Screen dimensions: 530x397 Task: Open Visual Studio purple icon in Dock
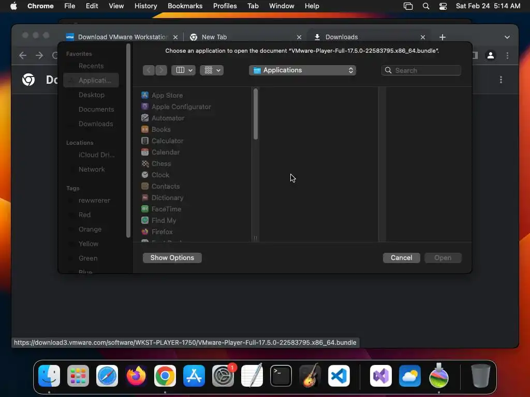coord(380,376)
